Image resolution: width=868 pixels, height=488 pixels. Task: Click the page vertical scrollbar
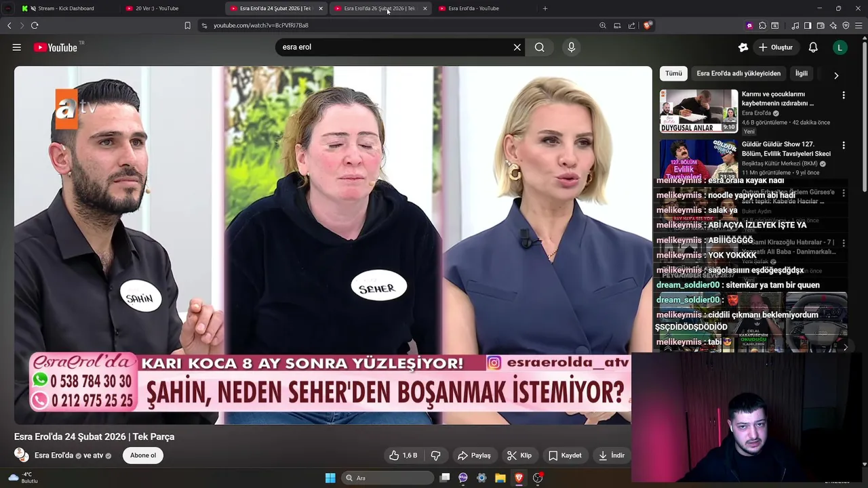tap(864, 115)
